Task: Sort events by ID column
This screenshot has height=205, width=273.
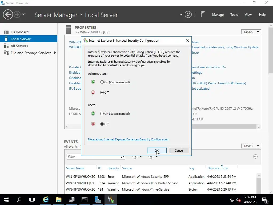Action: (x=100, y=168)
